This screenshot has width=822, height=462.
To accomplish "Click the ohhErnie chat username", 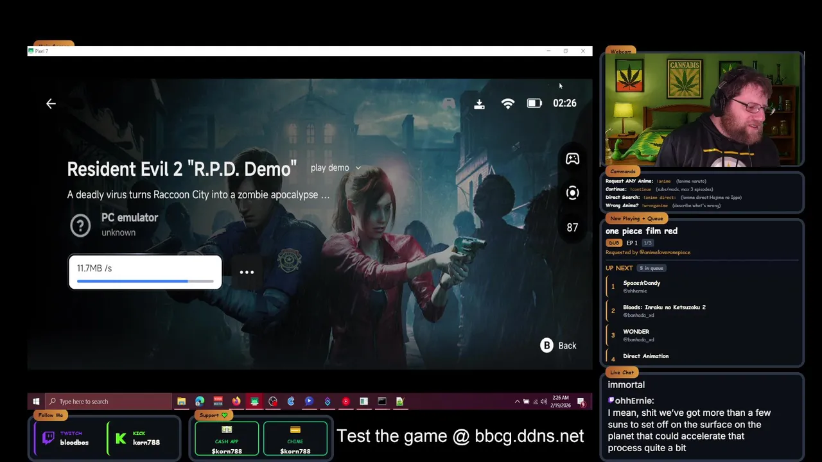I will tap(634, 400).
